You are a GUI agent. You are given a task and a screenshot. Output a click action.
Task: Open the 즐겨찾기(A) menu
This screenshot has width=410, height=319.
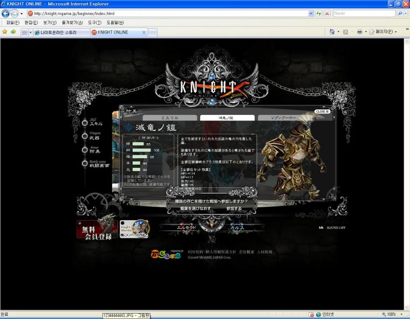click(x=72, y=23)
